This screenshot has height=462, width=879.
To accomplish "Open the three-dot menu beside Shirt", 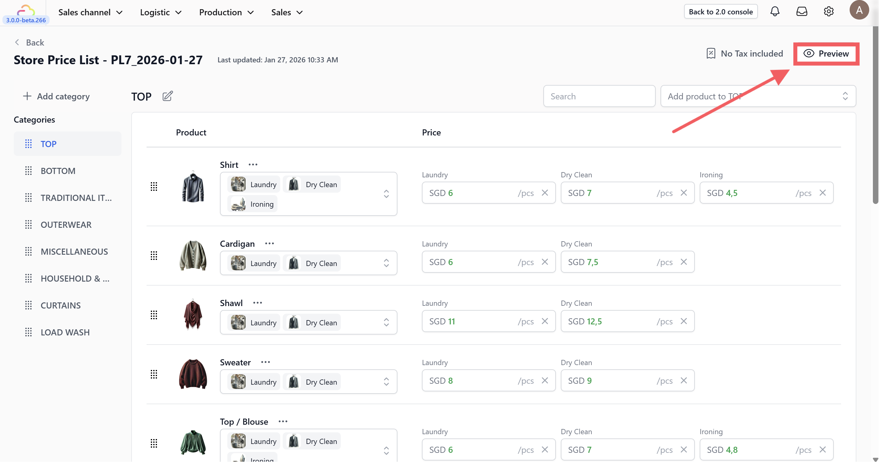I will click(253, 165).
